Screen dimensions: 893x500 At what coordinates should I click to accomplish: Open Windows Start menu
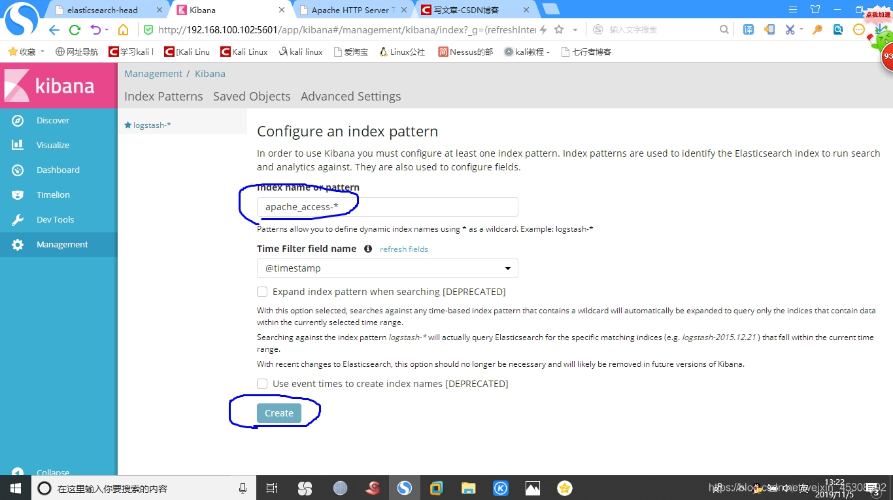[15, 488]
